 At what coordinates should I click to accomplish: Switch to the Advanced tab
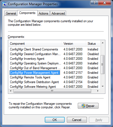pyautogui.click(x=58, y=13)
